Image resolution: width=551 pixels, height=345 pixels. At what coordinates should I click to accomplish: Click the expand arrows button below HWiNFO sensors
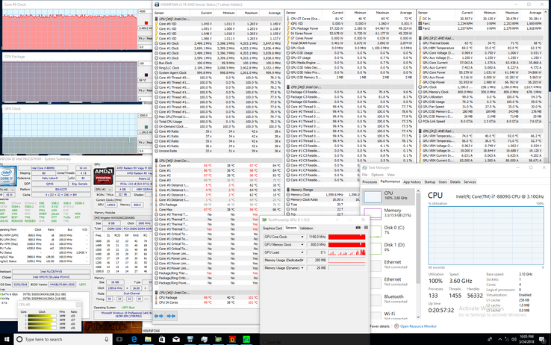coord(159,316)
